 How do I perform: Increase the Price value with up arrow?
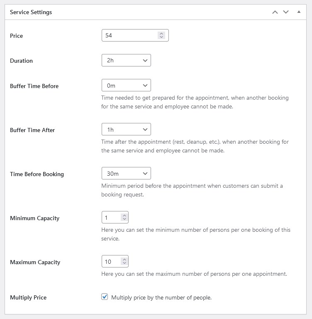click(161, 34)
